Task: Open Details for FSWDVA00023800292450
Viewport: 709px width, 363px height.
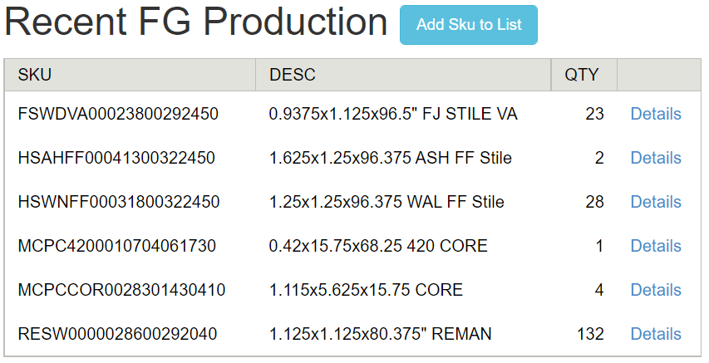Action: [656, 114]
